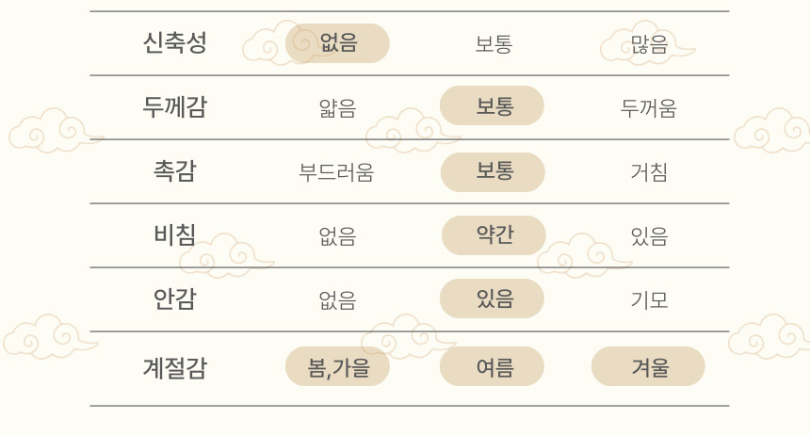
Task: Pick '많음' for 신축성
Action: [649, 43]
